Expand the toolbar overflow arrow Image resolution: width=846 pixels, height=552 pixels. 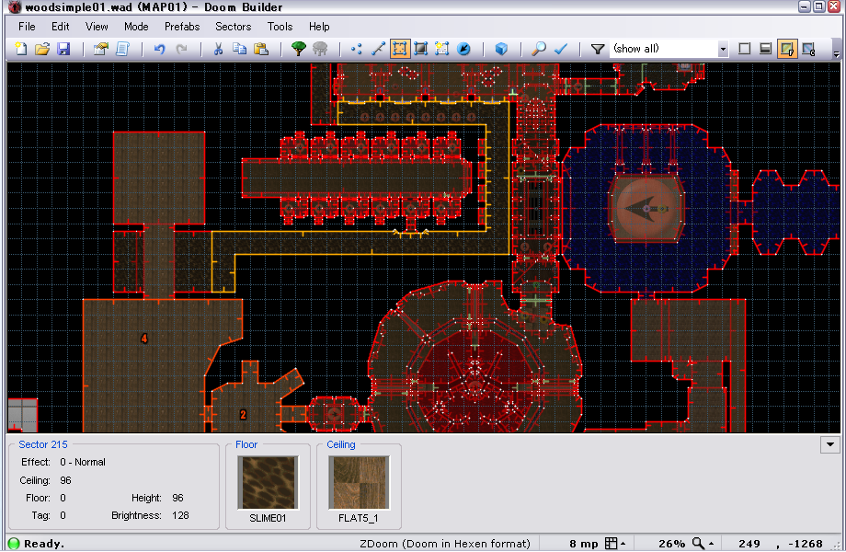point(836,54)
